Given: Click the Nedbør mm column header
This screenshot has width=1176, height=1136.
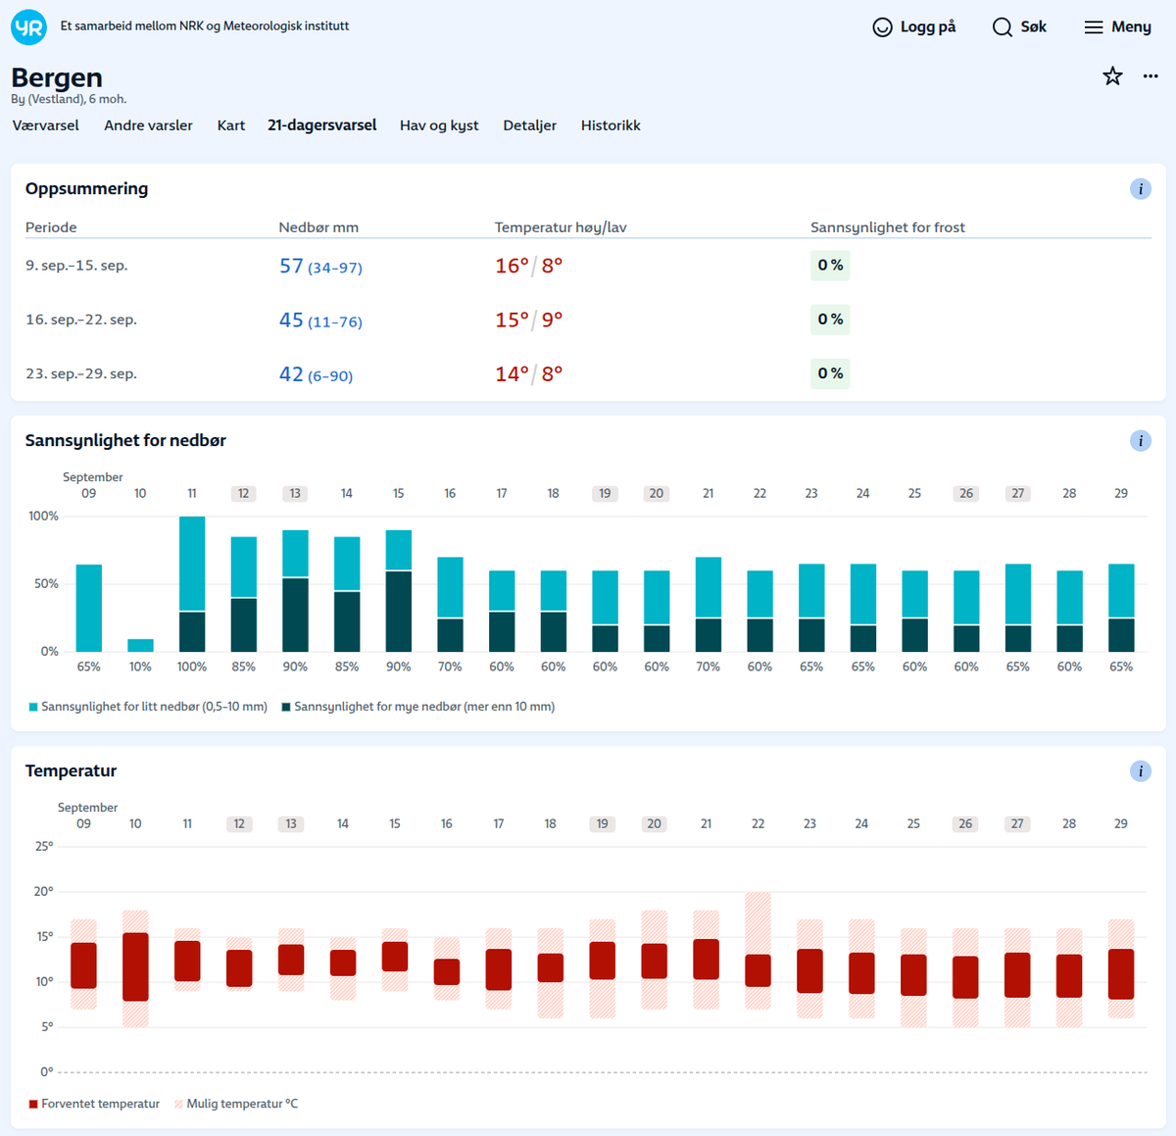Looking at the screenshot, I should click(x=318, y=227).
